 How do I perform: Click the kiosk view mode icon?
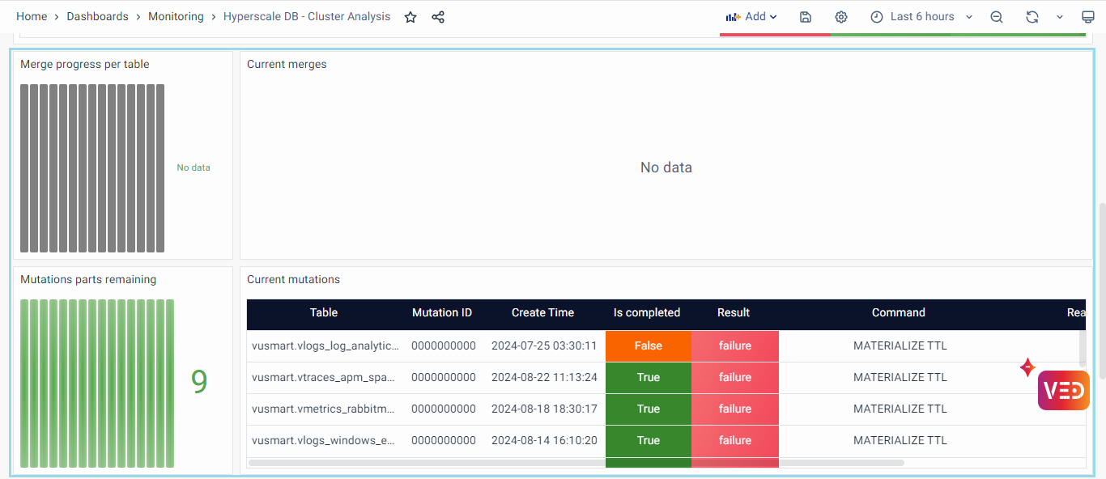1088,17
